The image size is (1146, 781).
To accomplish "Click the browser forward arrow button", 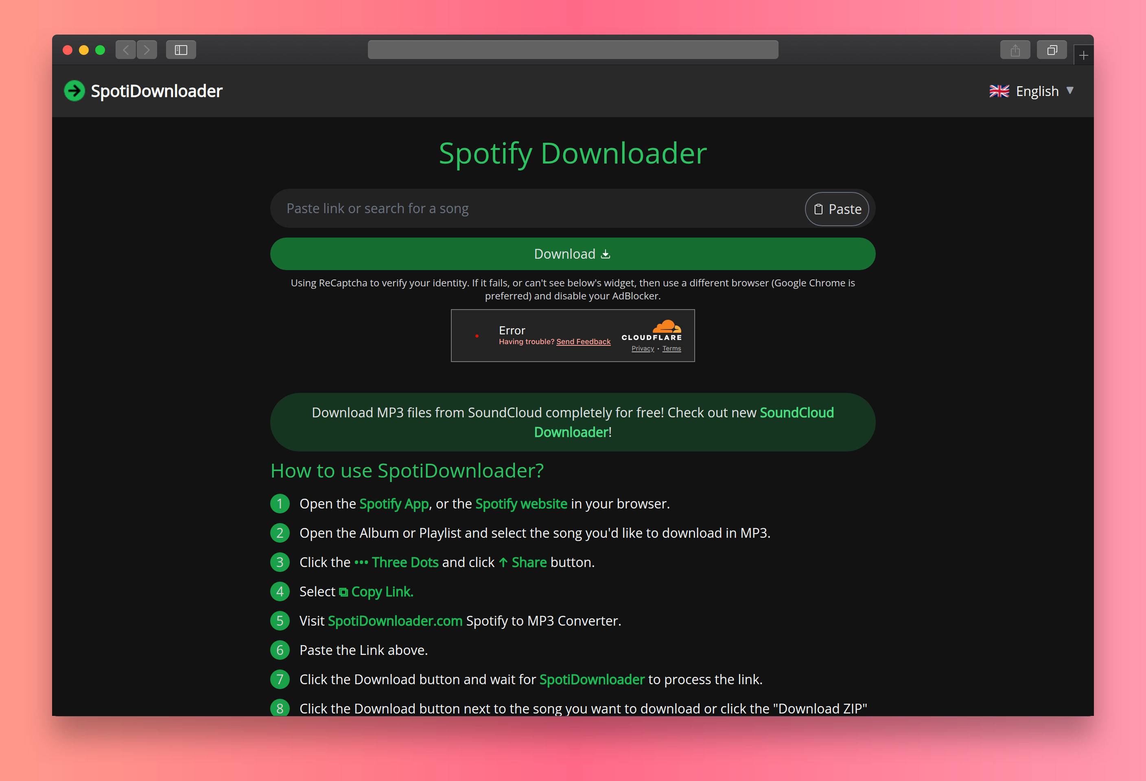I will click(147, 50).
